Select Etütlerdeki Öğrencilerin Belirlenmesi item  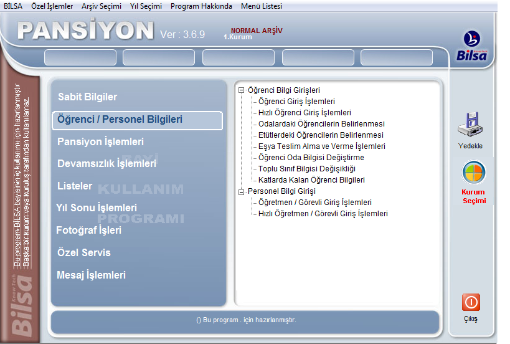coord(321,135)
